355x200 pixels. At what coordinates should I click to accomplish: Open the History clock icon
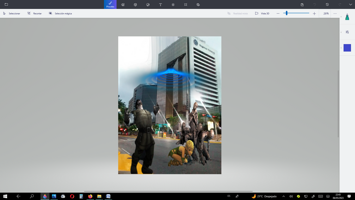pos(327,5)
